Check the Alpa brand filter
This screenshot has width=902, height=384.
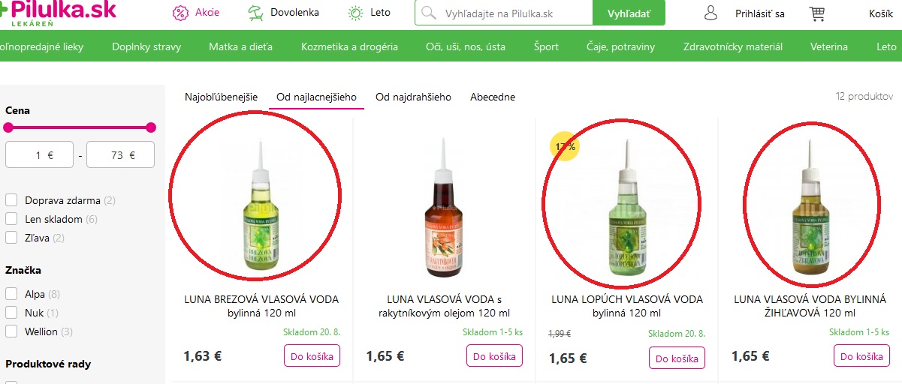tap(11, 294)
